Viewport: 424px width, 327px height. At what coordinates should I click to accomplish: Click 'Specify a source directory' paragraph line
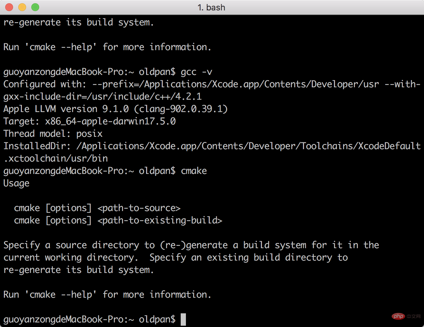191,245
